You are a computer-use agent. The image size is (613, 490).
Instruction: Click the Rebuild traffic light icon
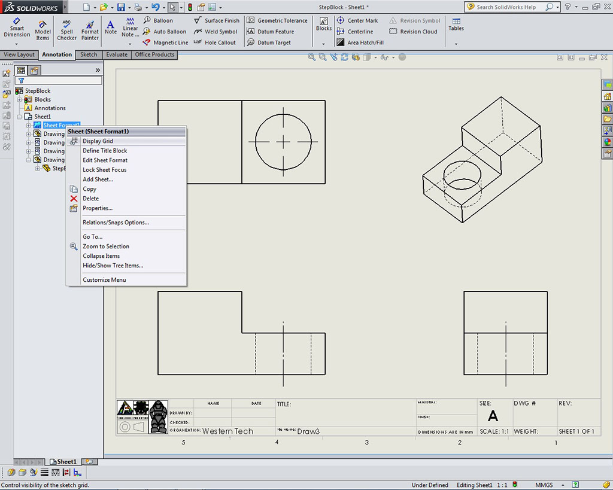(x=190, y=7)
